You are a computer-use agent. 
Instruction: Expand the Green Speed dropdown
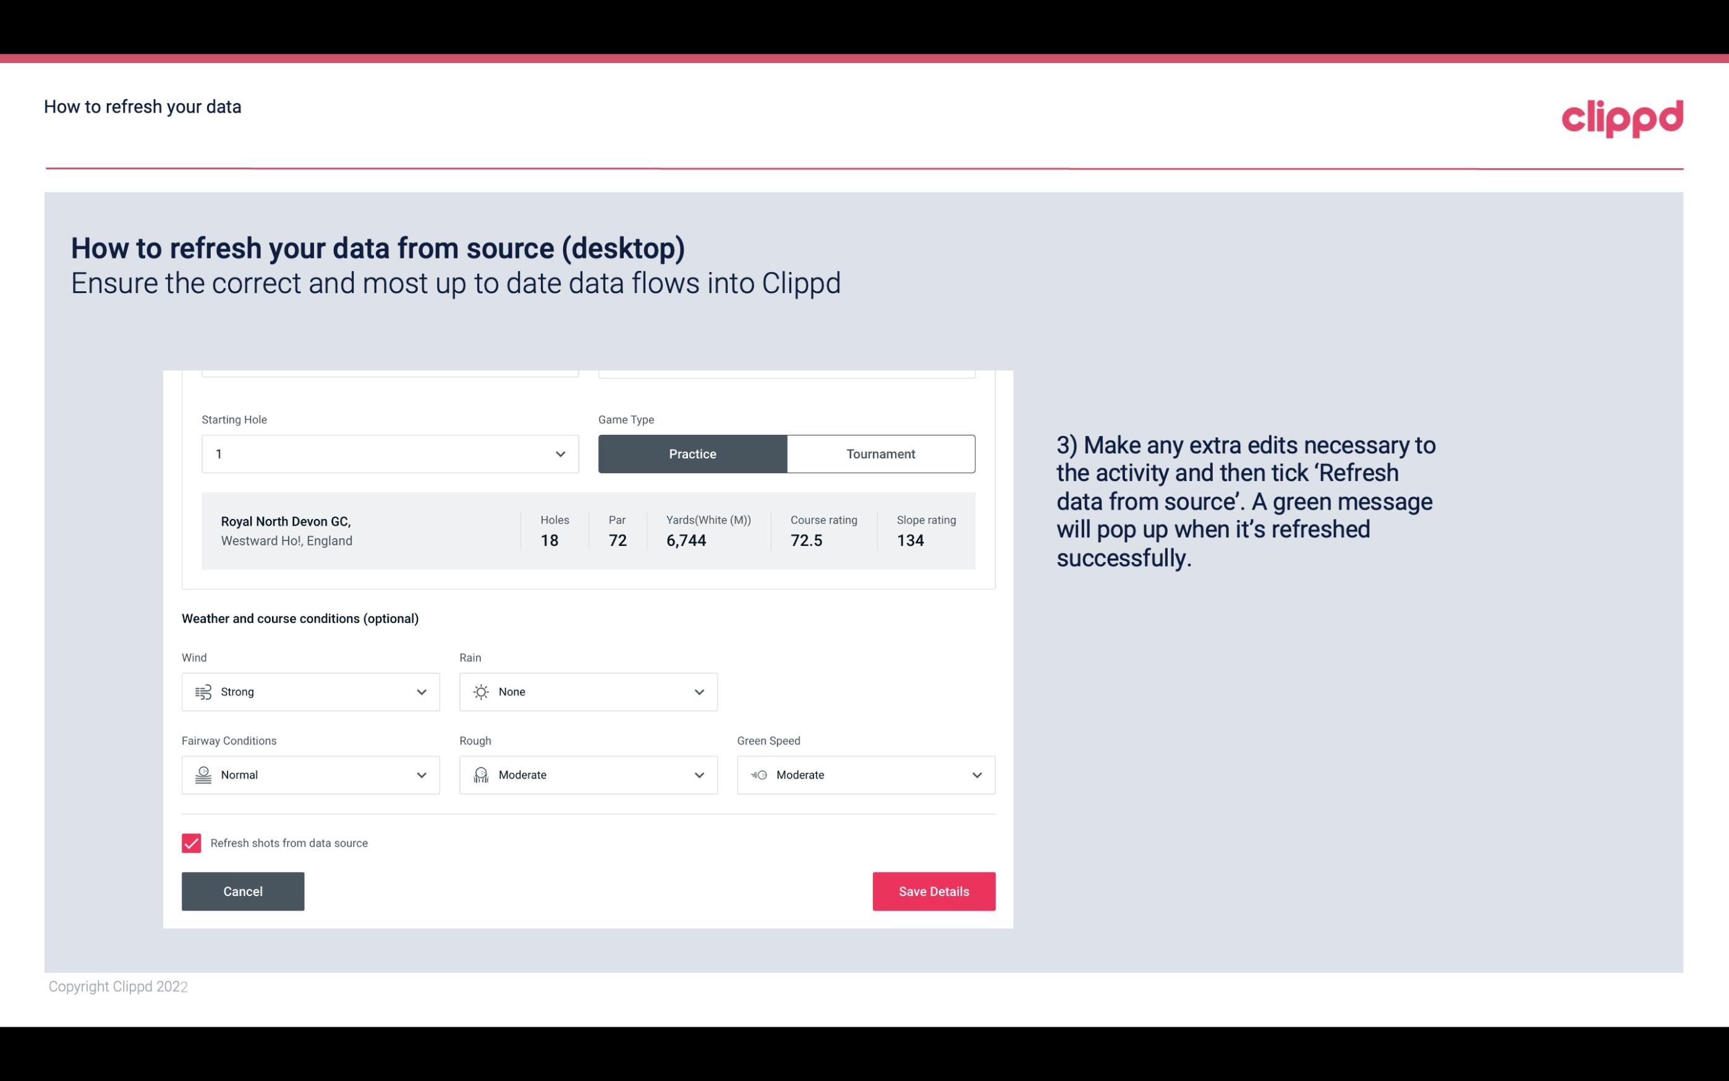coord(976,775)
